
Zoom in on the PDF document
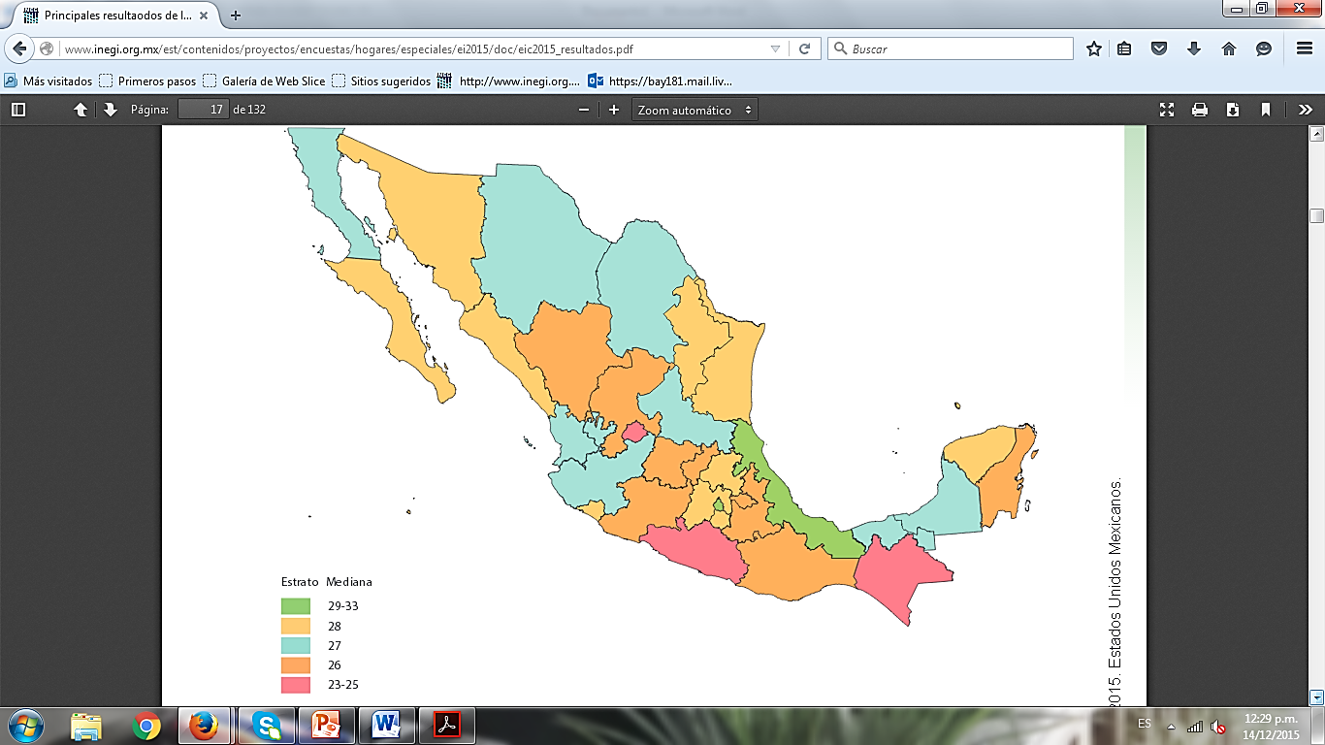[x=614, y=110]
